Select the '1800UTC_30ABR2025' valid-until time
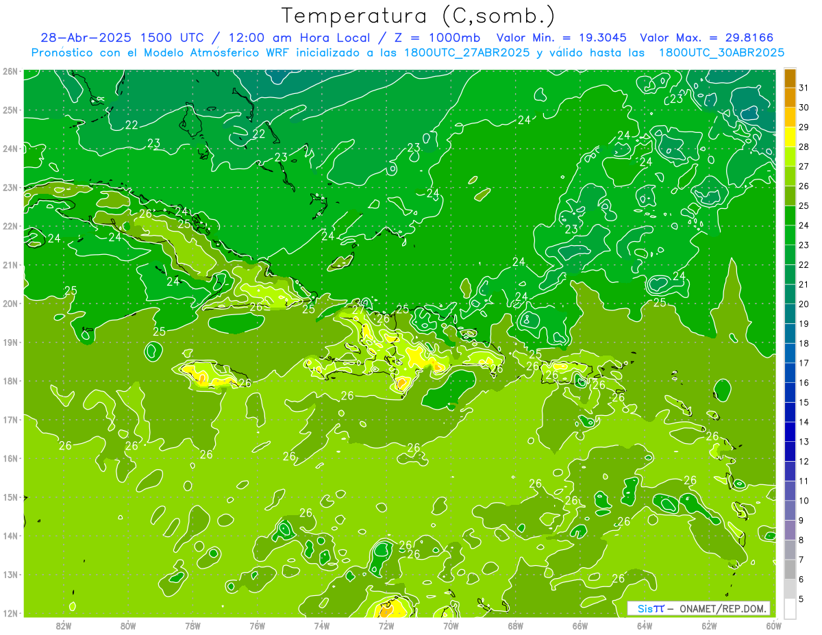The image size is (822, 635). coord(721,52)
